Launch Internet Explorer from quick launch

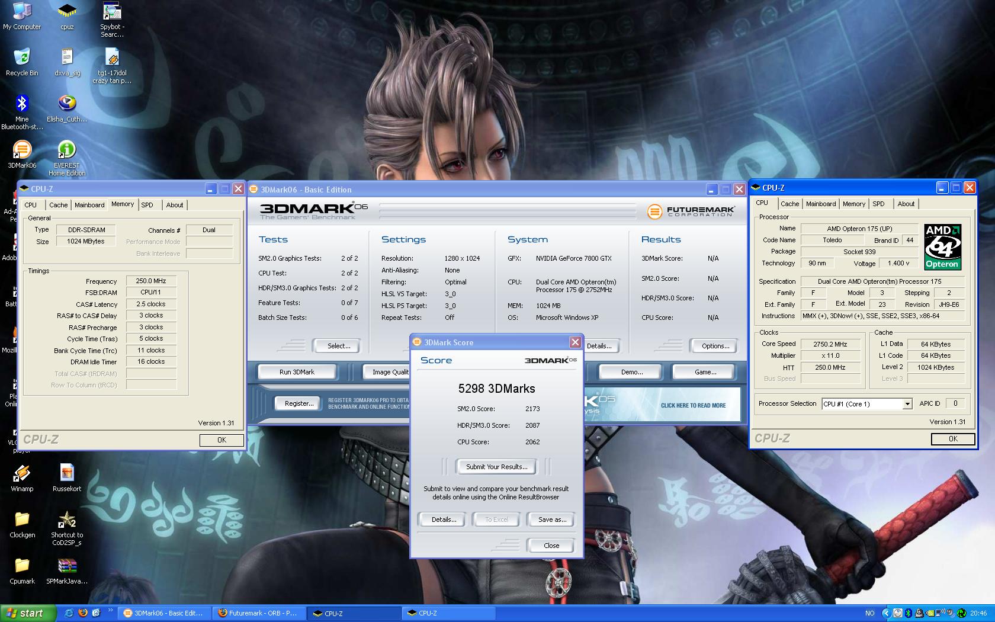69,613
